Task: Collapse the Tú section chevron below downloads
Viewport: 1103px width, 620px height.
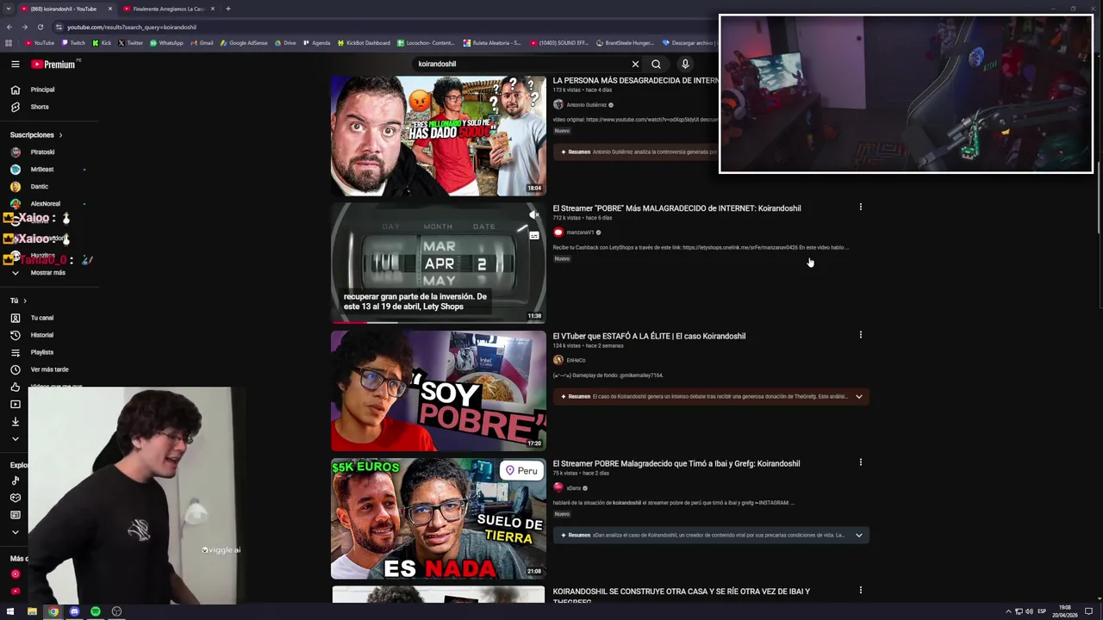Action: [15, 439]
